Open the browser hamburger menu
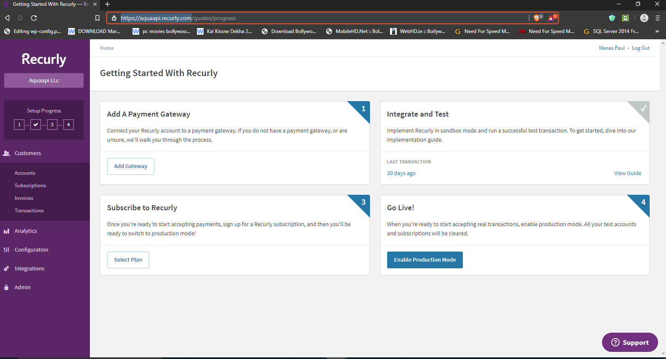The image size is (666, 359). (x=658, y=18)
